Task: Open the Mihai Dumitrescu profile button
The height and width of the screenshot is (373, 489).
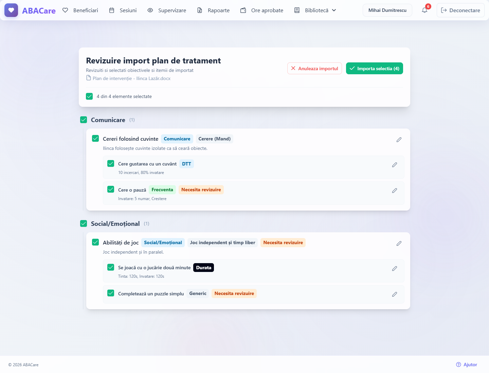Action: coord(387,10)
